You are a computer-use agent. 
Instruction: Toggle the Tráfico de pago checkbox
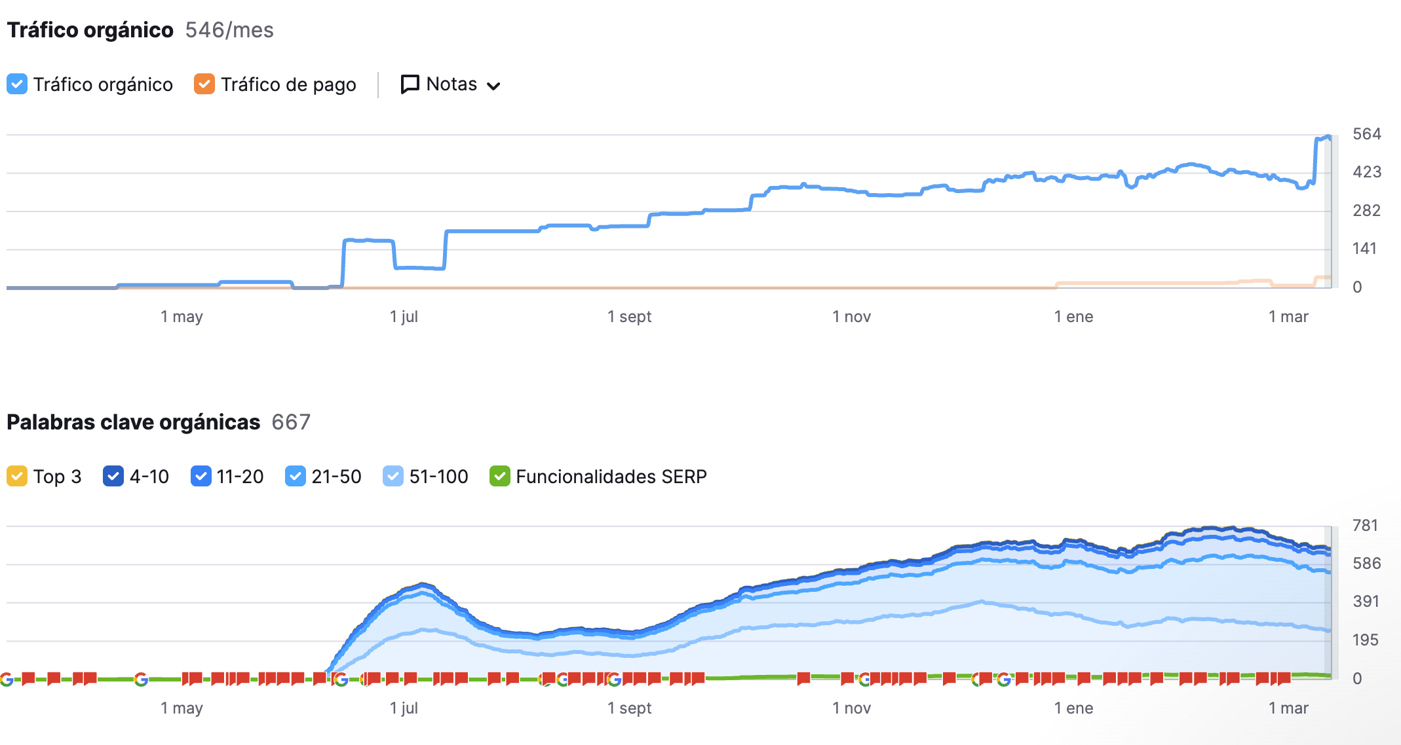point(204,84)
